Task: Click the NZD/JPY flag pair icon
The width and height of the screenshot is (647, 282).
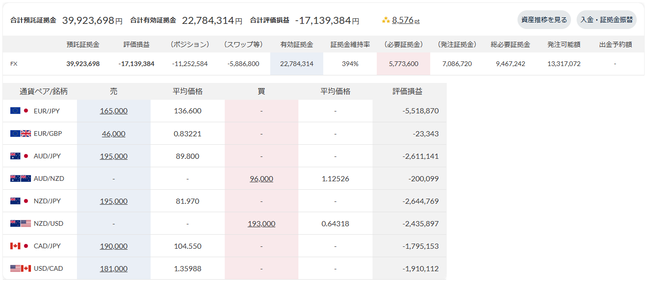Action: (x=20, y=201)
